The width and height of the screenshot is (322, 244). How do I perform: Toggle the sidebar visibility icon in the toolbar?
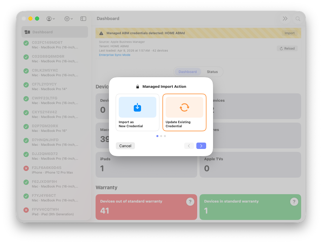pos(83,18)
